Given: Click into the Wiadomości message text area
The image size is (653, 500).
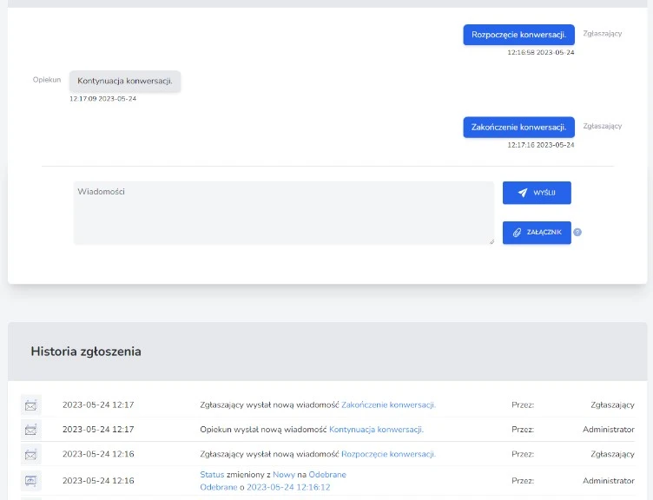Looking at the screenshot, I should 283,213.
